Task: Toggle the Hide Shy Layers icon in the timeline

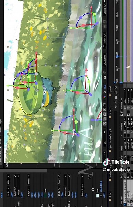Action: pos(116,102)
